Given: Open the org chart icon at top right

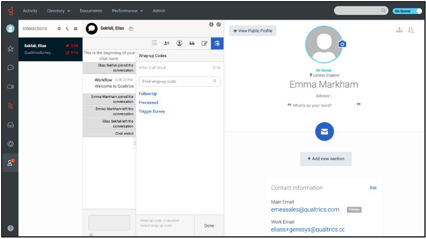Looking at the screenshot, I should click(x=399, y=30).
